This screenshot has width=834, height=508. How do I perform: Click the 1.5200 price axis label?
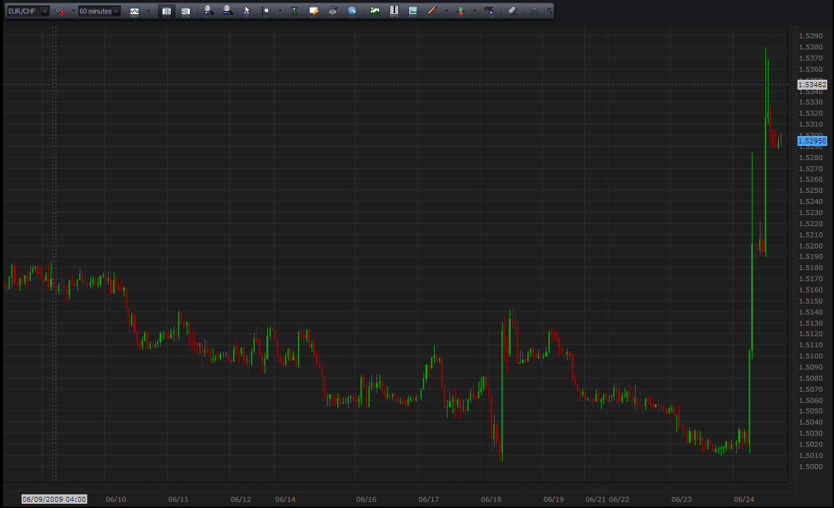811,246
